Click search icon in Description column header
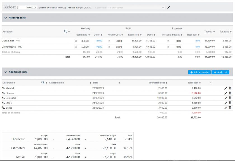Screen dimensions: 235x161 (43, 83)
